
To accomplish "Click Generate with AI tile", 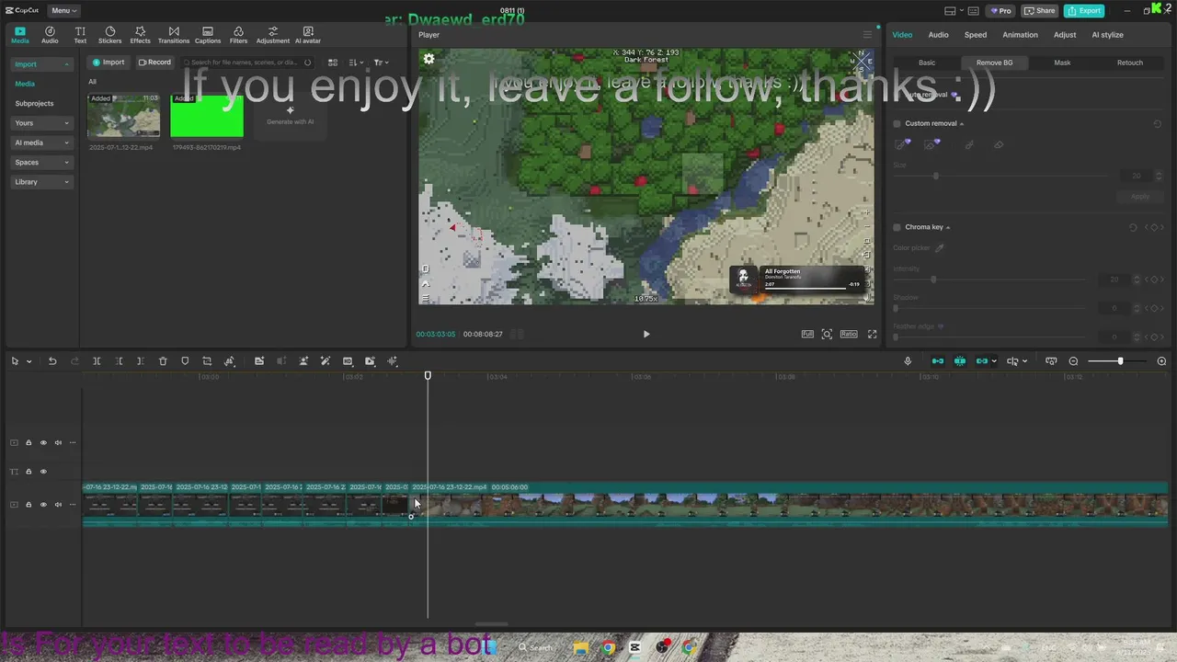I will tap(290, 116).
